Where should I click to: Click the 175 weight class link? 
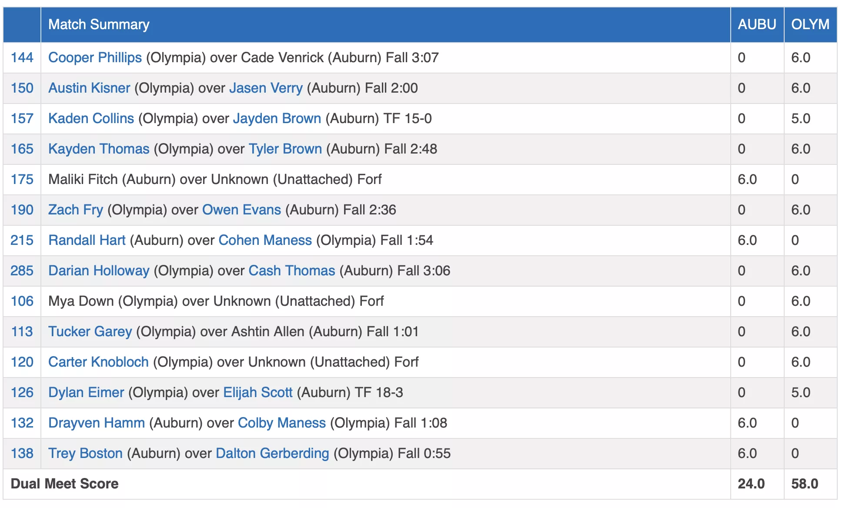pos(22,179)
